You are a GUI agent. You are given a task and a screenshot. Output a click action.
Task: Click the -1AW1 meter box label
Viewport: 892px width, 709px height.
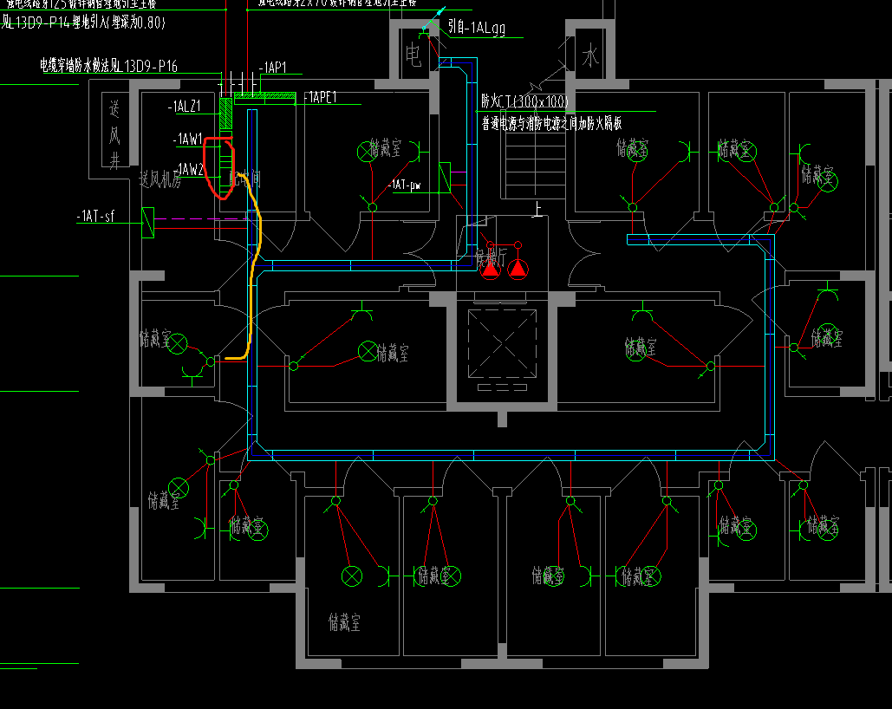point(188,139)
